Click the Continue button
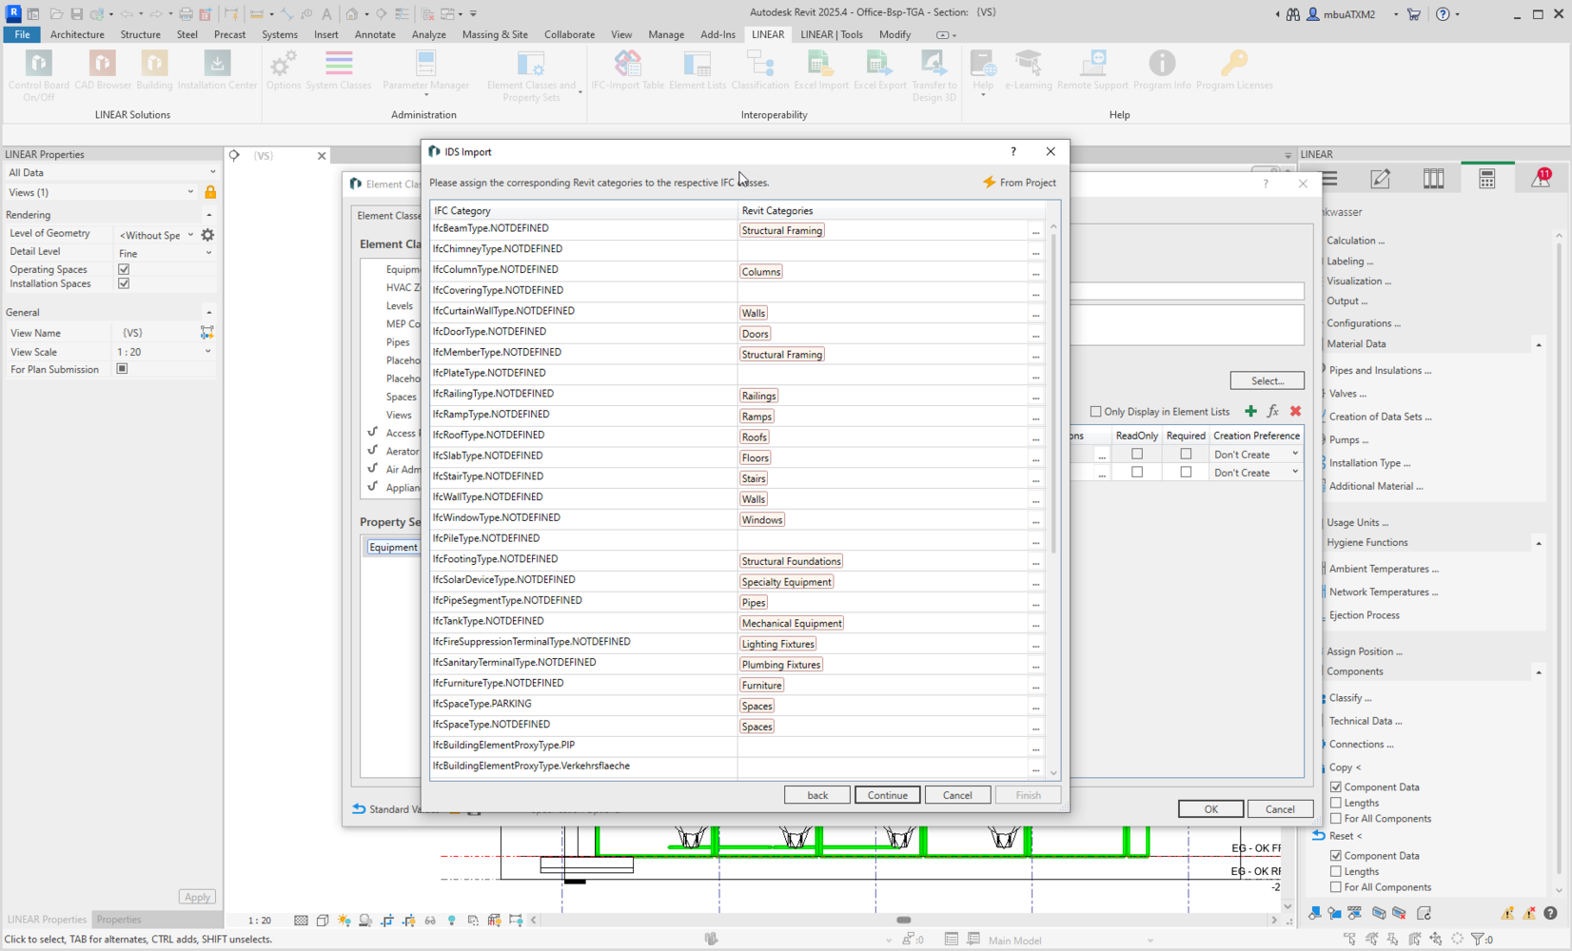Screen dimensions: 1572x951 tap(887, 795)
